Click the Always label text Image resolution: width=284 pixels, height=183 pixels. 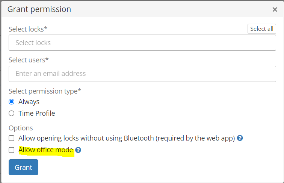[29, 102]
